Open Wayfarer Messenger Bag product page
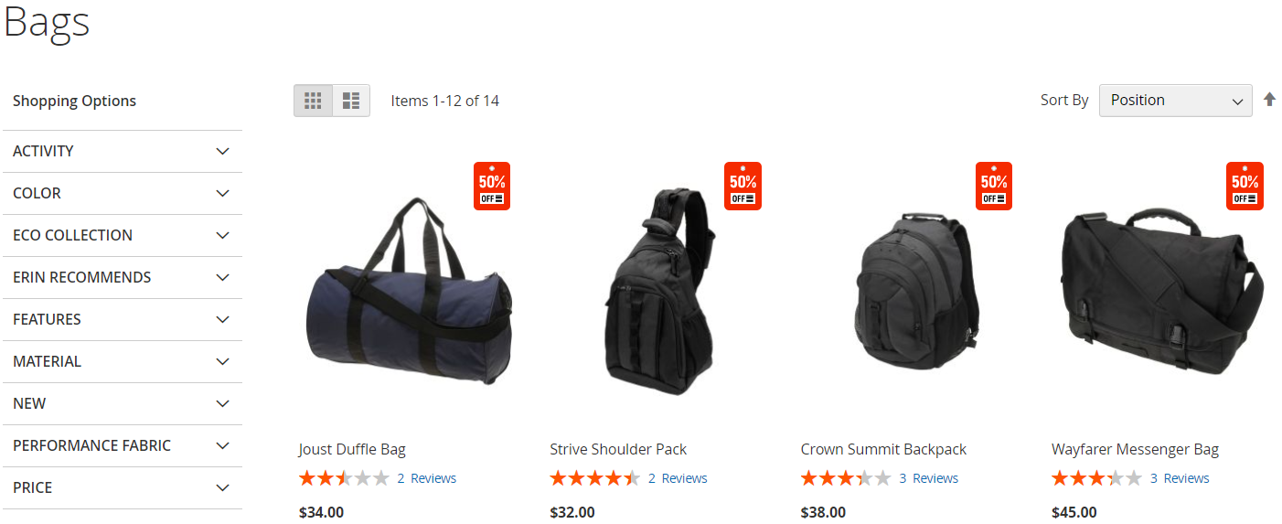This screenshot has width=1282, height=524. tap(1135, 449)
